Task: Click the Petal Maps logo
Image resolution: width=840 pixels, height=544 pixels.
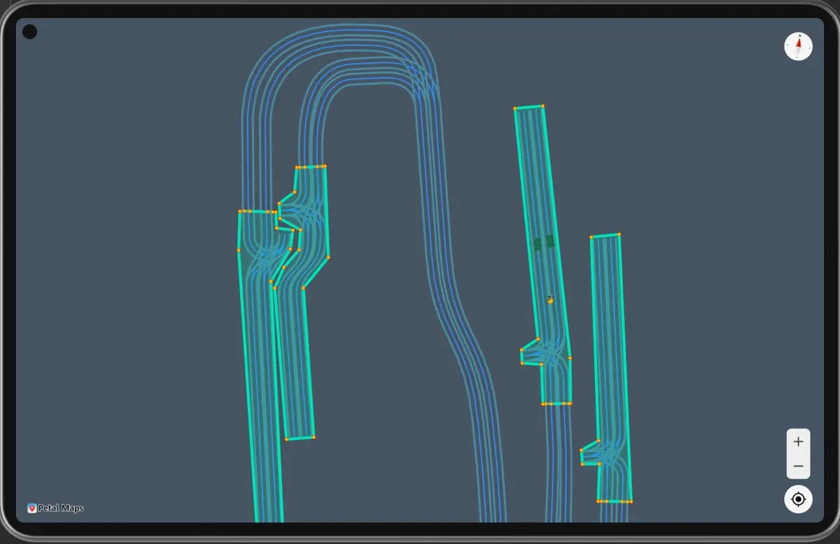Action: coord(55,508)
